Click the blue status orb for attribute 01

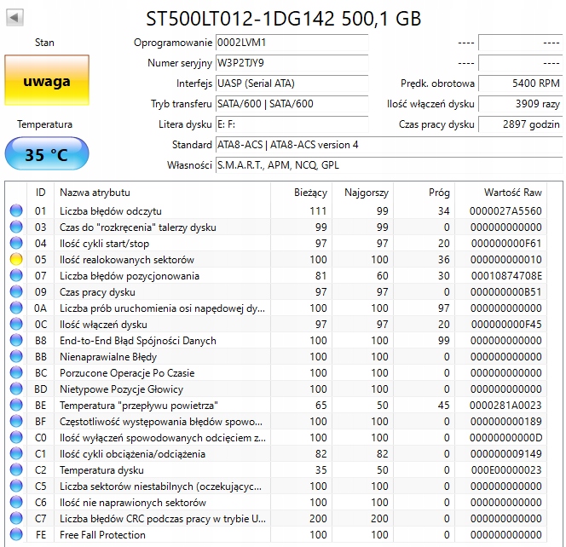pos(16,211)
